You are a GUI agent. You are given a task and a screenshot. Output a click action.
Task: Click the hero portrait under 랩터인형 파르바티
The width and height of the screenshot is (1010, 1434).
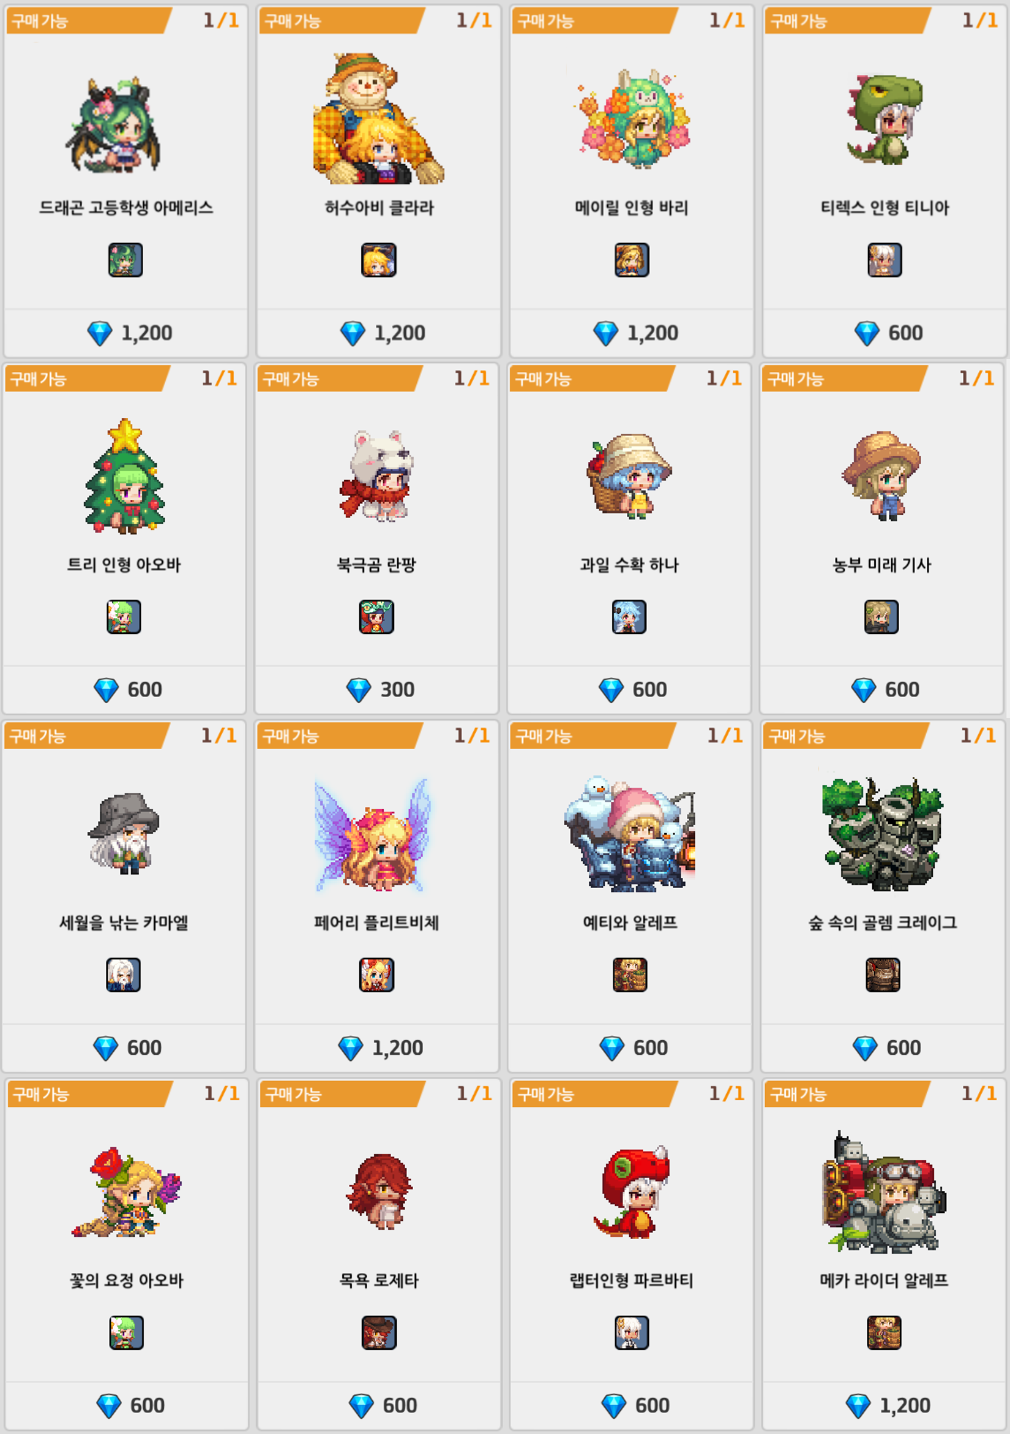(x=632, y=1332)
